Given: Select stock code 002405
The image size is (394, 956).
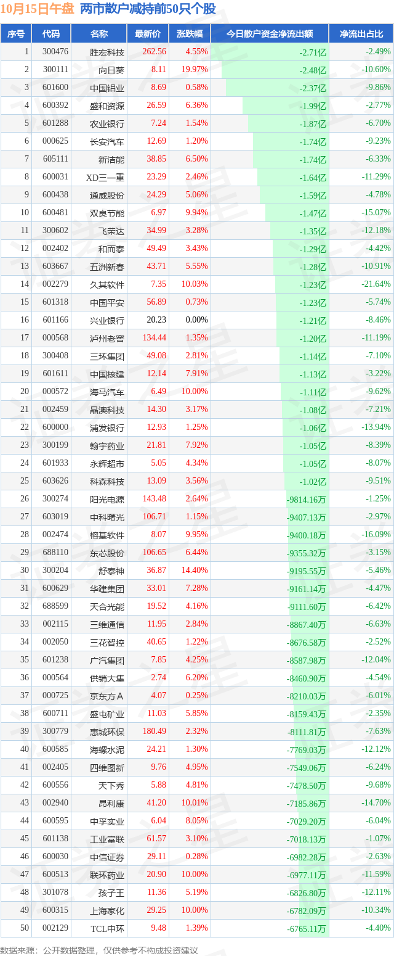Looking at the screenshot, I should coord(55,767).
